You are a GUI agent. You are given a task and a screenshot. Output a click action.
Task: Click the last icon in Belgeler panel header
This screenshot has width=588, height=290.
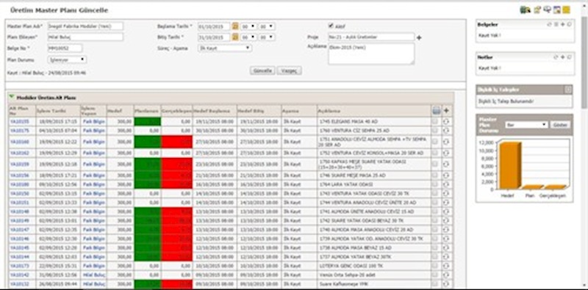(569, 25)
